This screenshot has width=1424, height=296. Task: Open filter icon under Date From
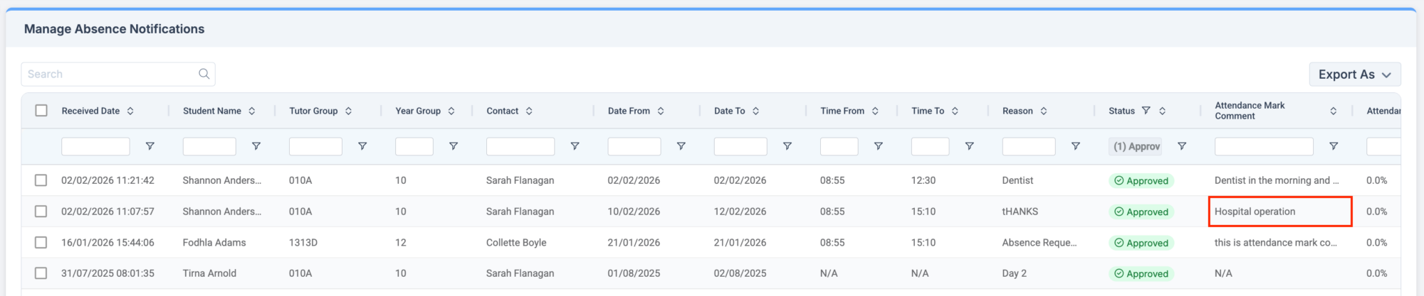(x=681, y=146)
